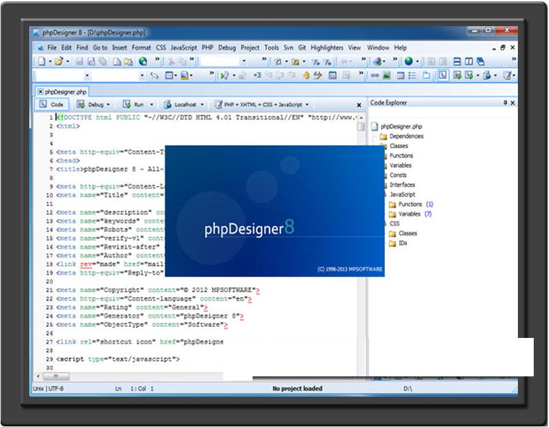
Task: Select the IDs folder under CSS
Action: click(x=398, y=243)
